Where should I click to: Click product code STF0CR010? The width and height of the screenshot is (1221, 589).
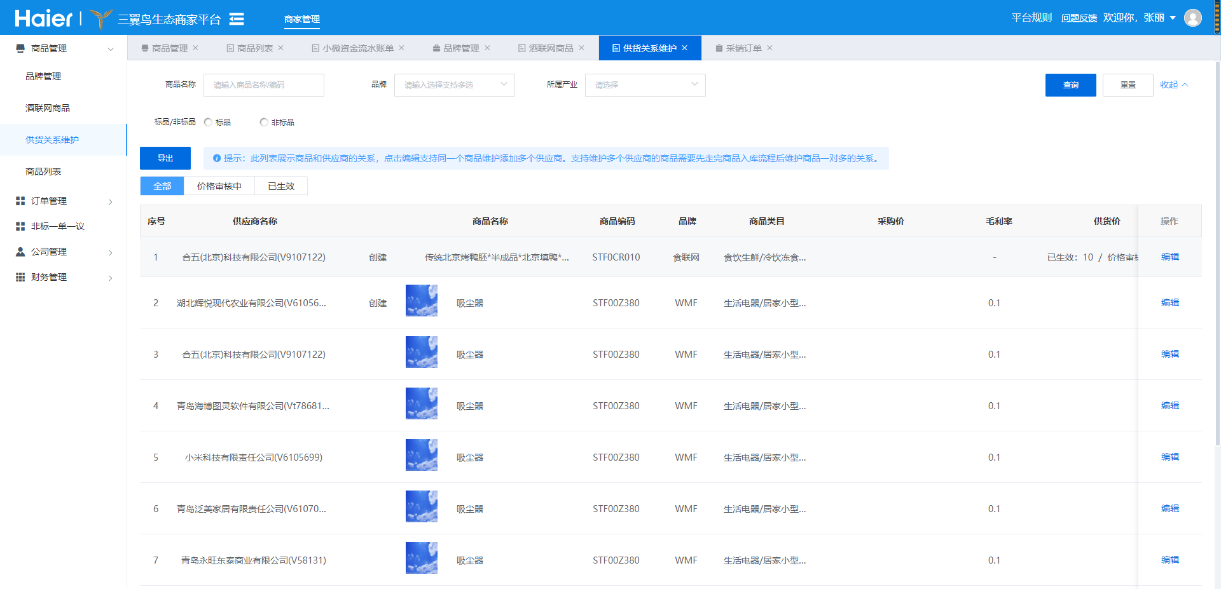click(x=616, y=257)
